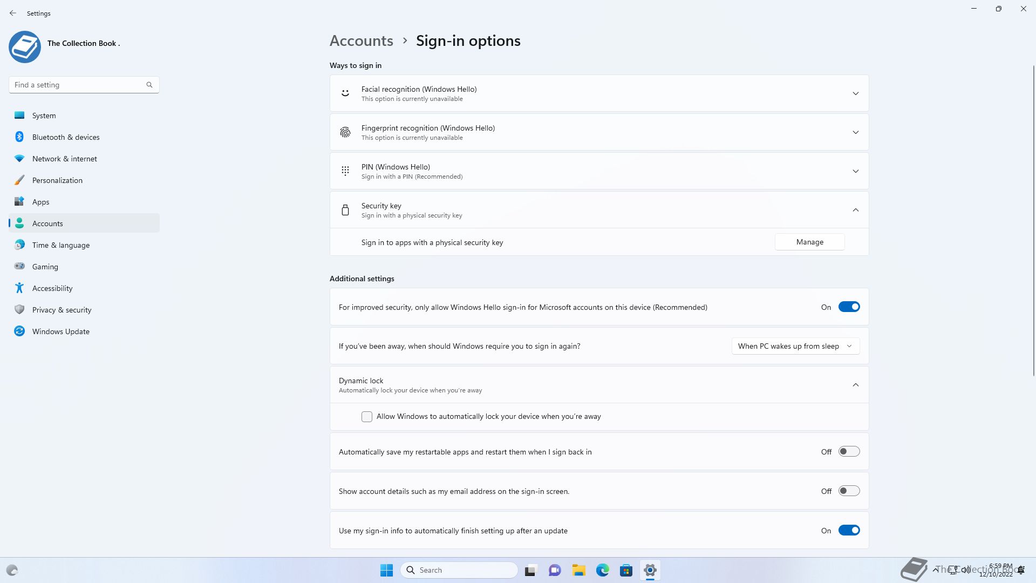Click the Additional settings heading
The width and height of the screenshot is (1036, 583).
(x=362, y=279)
